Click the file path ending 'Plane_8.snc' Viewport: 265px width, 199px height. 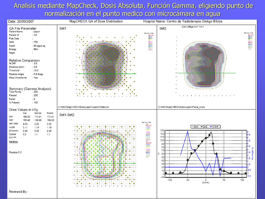pos(181,107)
